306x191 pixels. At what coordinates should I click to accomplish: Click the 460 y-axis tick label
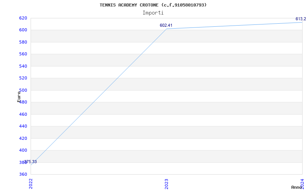pyautogui.click(x=23, y=114)
